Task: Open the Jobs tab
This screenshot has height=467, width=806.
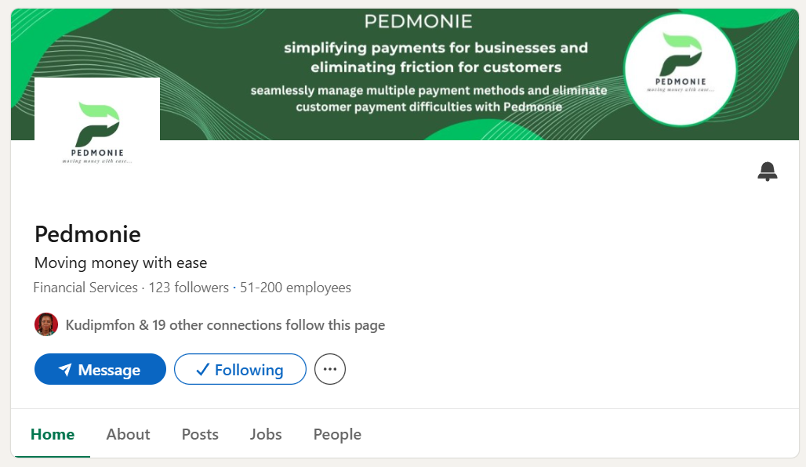Action: (266, 433)
